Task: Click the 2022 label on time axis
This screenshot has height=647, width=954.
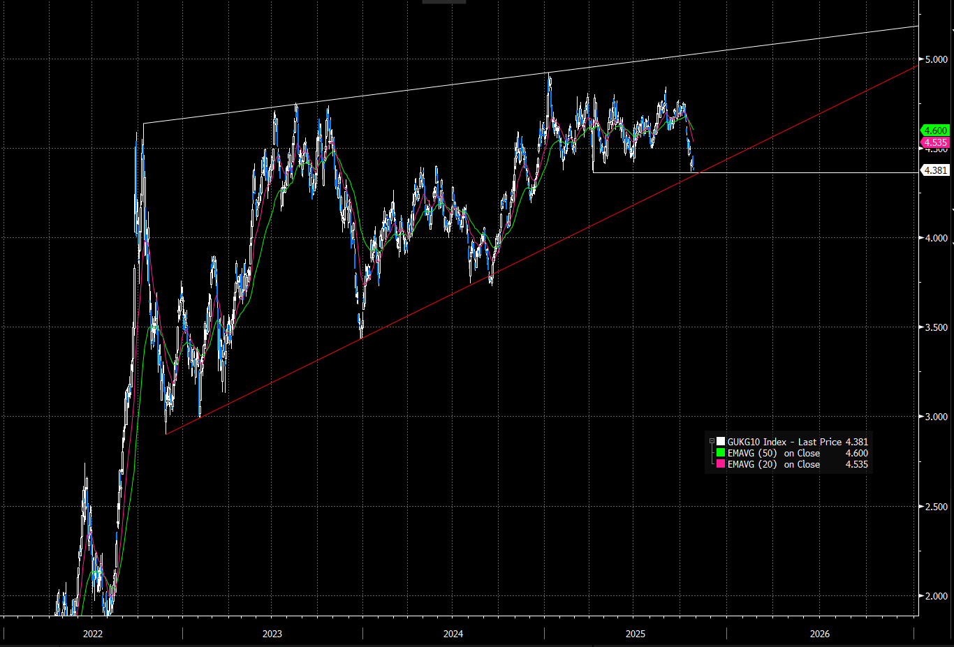Action: pos(92,634)
